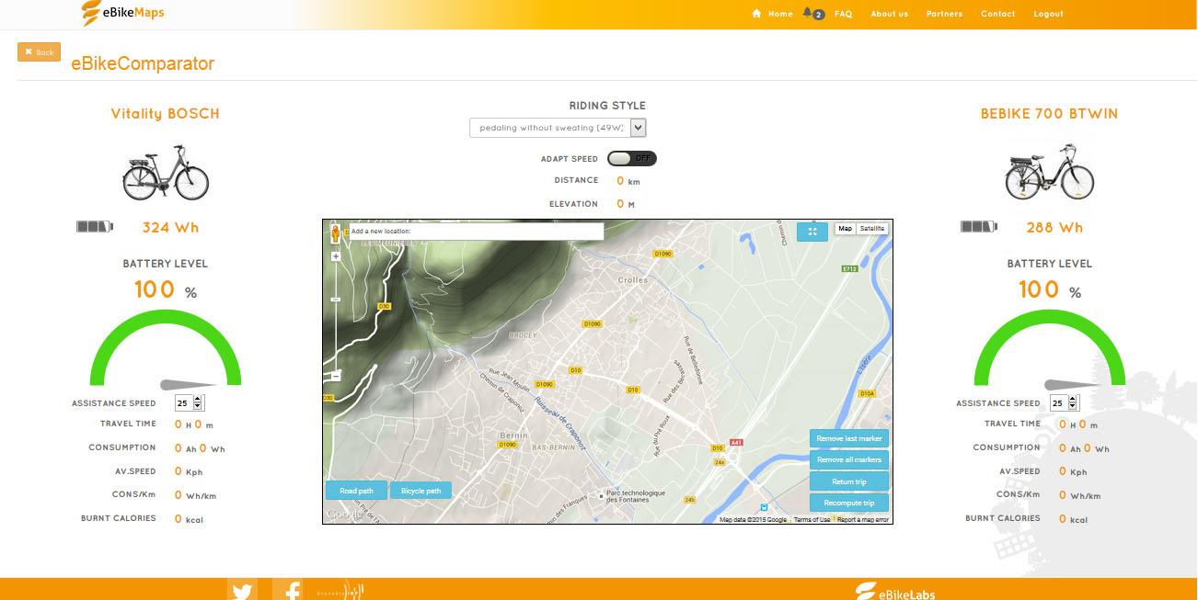Click Remove all markers
This screenshot has height=600, width=1198.
849,459
